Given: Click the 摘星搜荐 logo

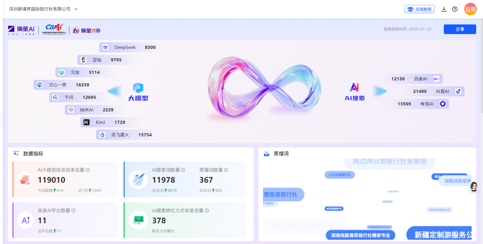Looking at the screenshot, I should pos(87,30).
